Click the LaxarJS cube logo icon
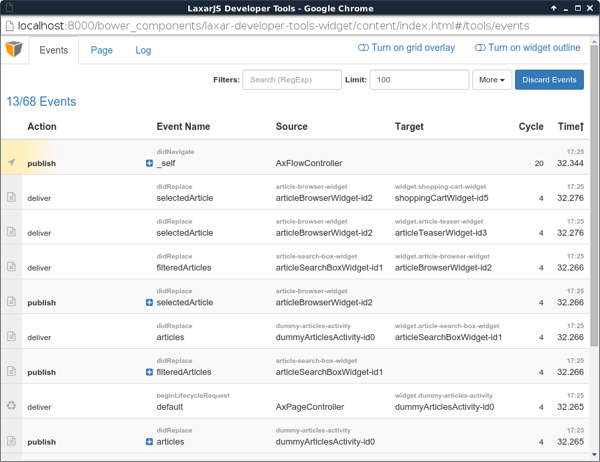 [14, 49]
